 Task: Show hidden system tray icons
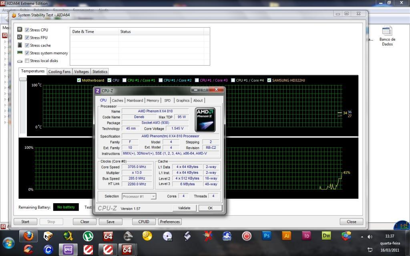(x=362, y=237)
